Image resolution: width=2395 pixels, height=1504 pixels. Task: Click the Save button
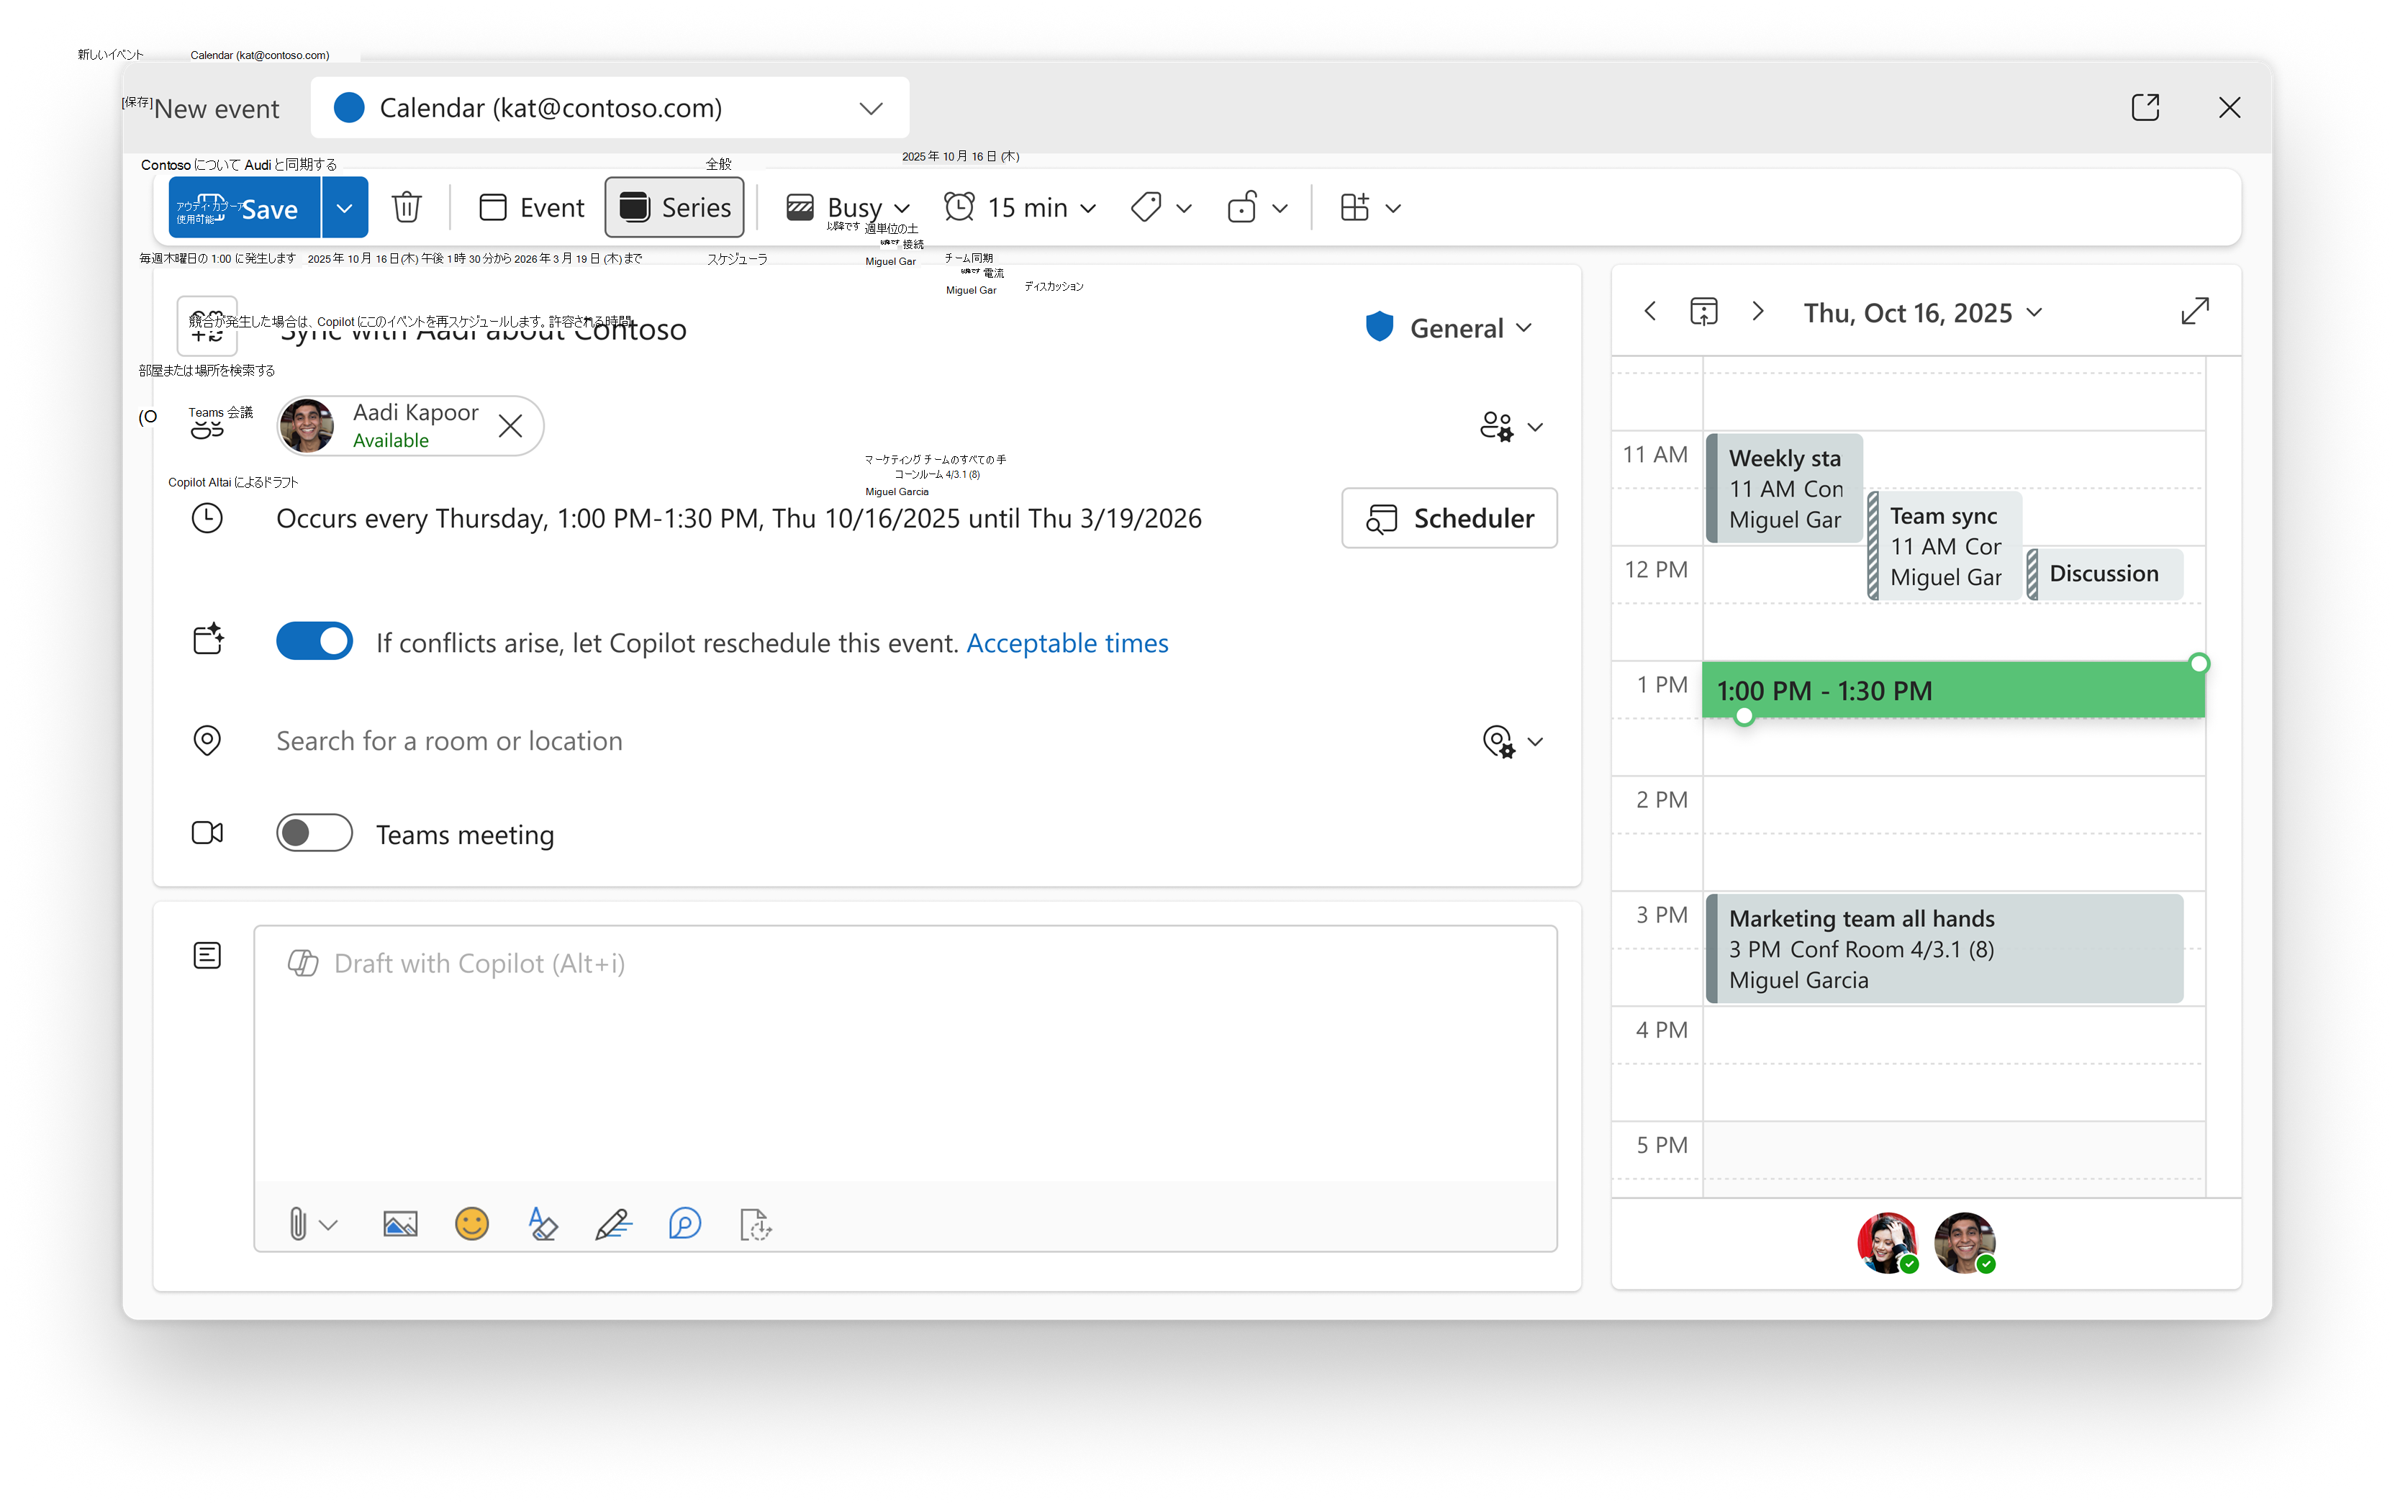(245, 208)
